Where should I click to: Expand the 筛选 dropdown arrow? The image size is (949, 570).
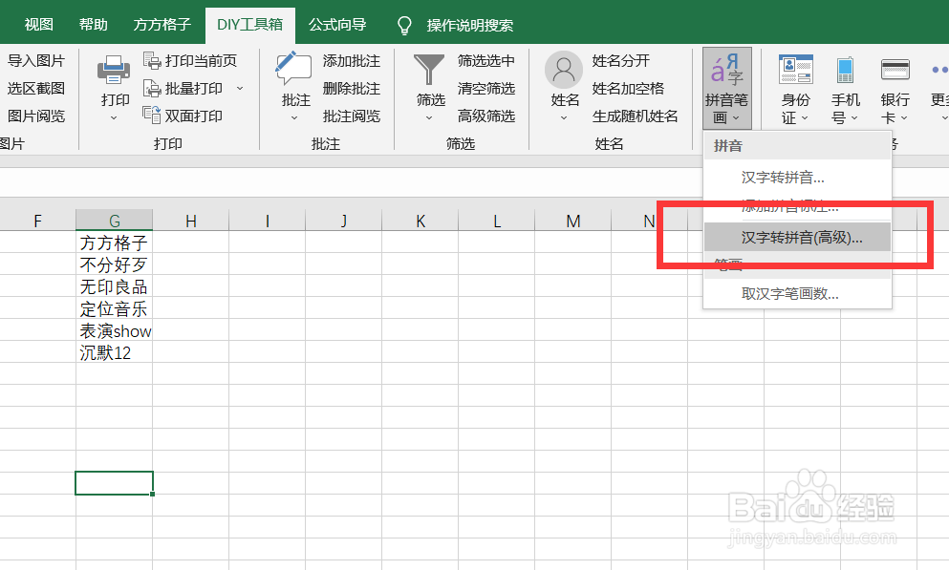coord(429,118)
